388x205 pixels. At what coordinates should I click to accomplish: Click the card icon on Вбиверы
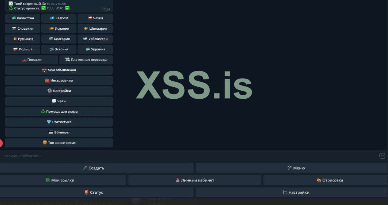(x=51, y=132)
